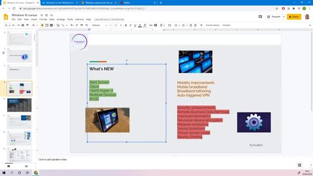Open border weight options

[82, 25]
